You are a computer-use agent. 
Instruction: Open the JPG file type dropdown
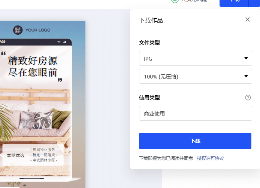pos(195,58)
